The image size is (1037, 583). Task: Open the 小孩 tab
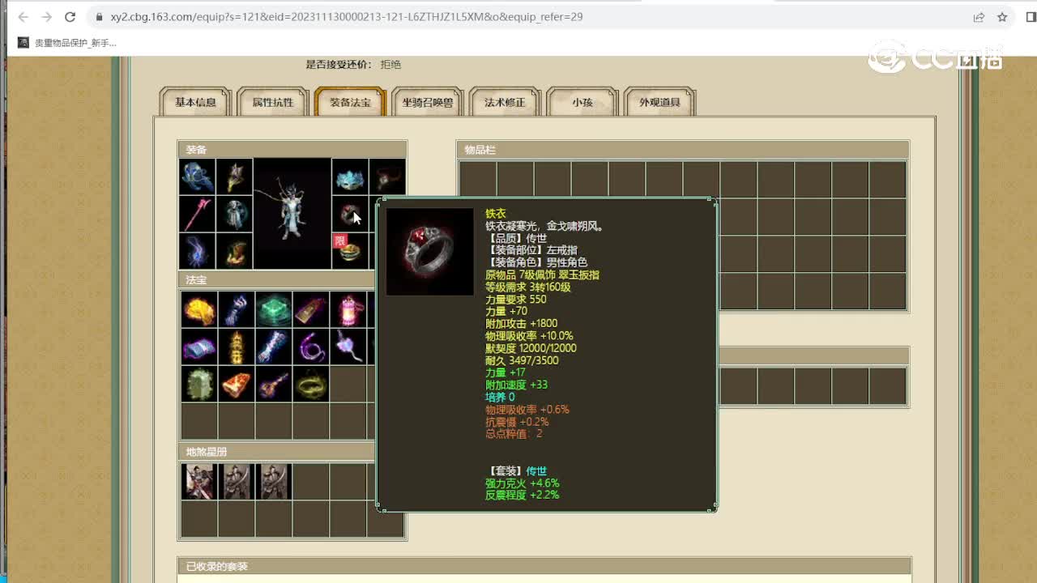pos(583,102)
